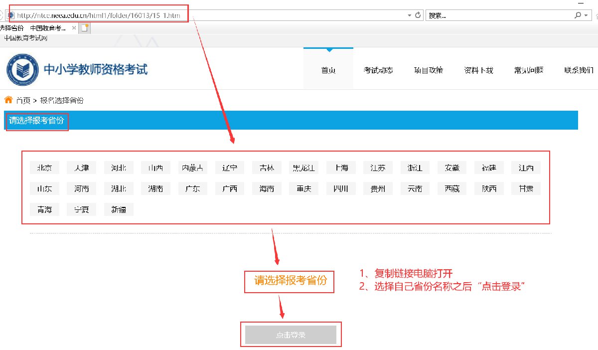Click 首页 breadcrumb link

23,100
